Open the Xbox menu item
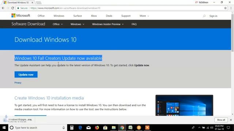The height and width of the screenshot is (131, 234). coord(94,16)
